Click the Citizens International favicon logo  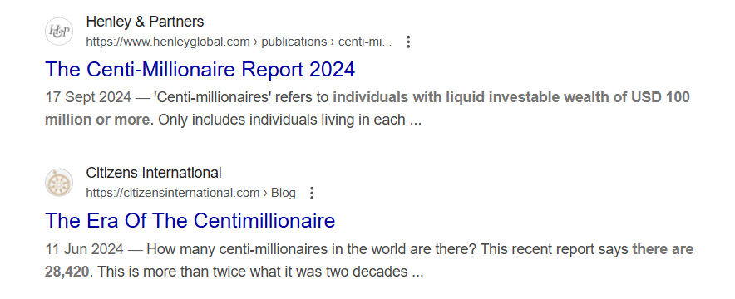coord(59,183)
